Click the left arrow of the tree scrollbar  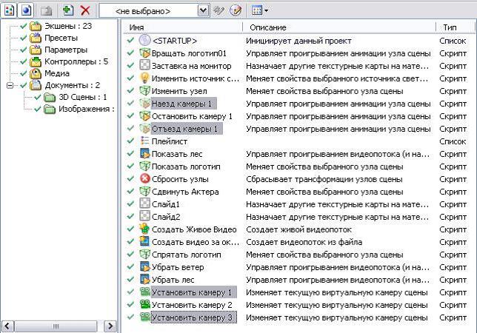(7, 326)
